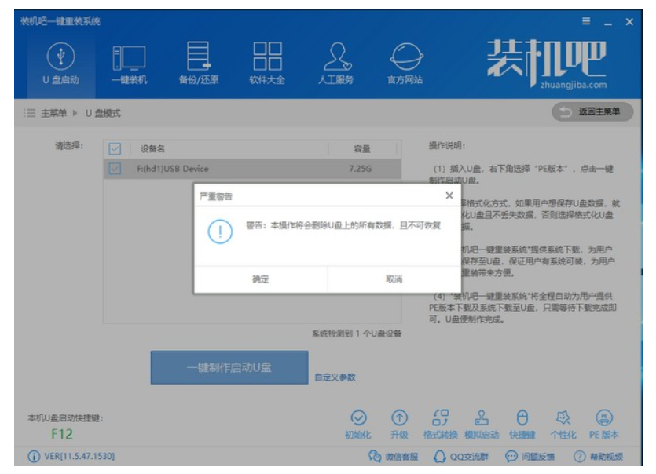This screenshot has height=474, width=656.
Task: Click 个性化 icon
Action: (x=563, y=424)
